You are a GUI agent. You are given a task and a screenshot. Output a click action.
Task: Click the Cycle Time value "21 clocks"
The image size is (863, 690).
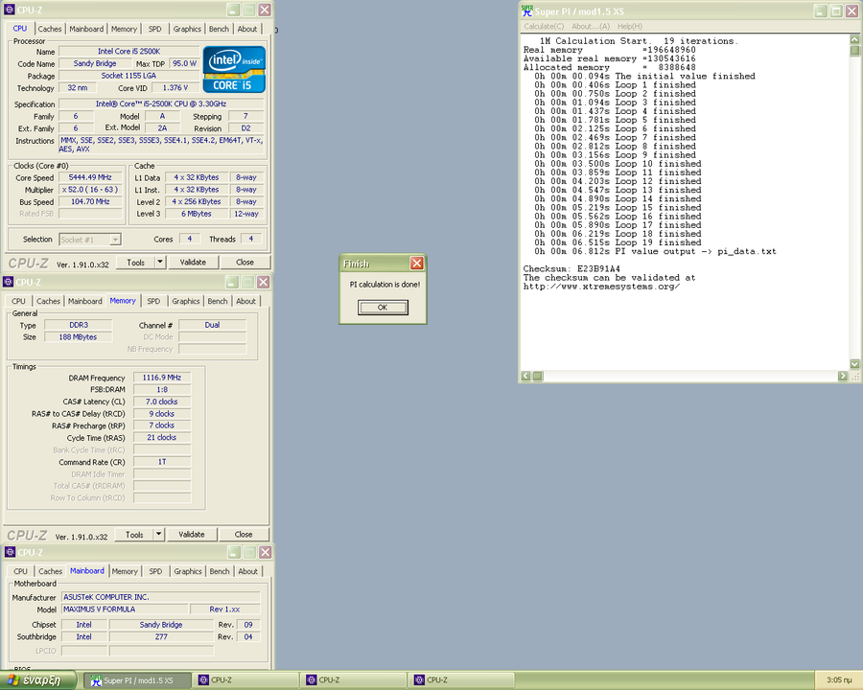pyautogui.click(x=162, y=438)
